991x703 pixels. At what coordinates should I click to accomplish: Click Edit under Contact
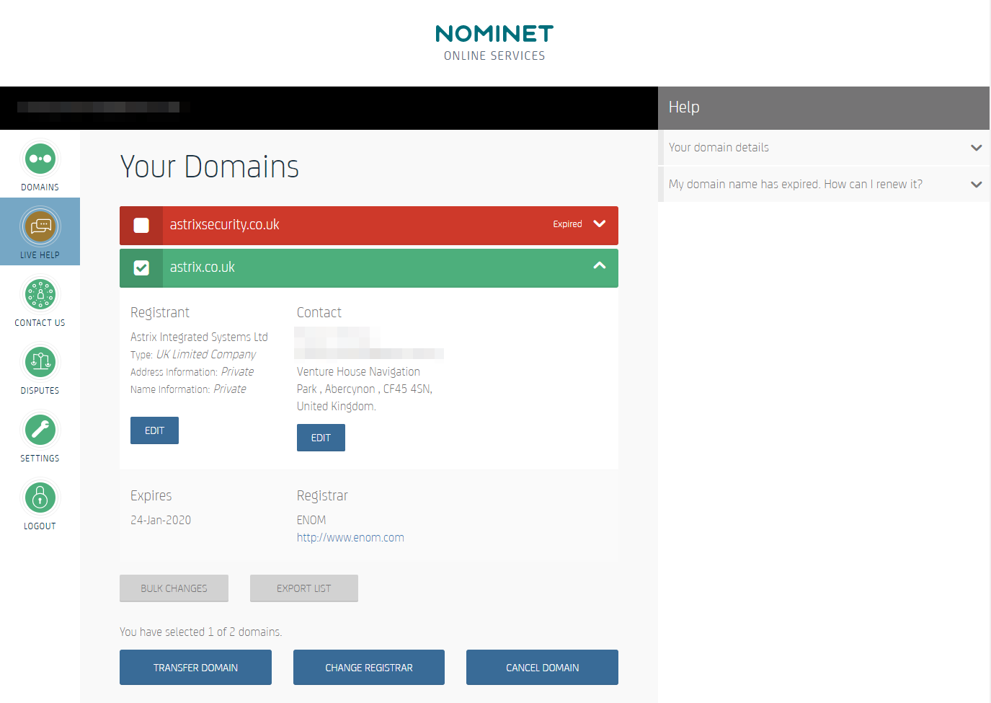coord(321,438)
